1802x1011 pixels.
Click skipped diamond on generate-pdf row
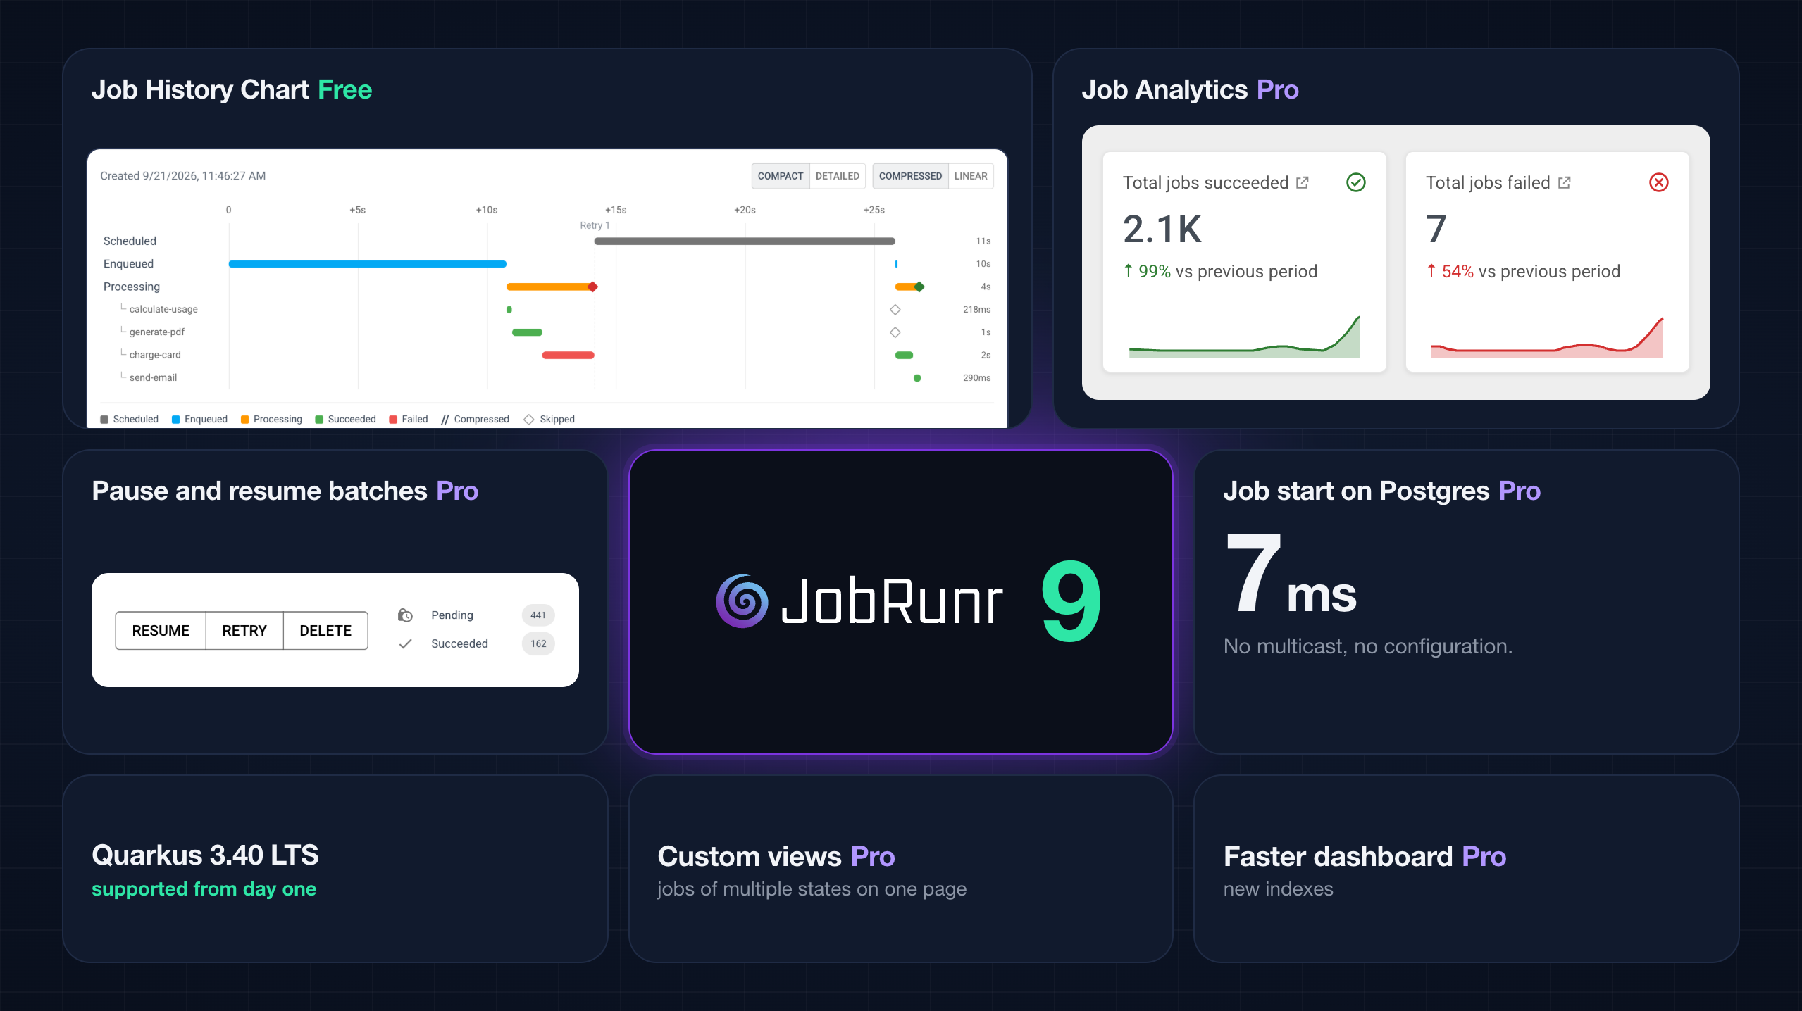895,332
